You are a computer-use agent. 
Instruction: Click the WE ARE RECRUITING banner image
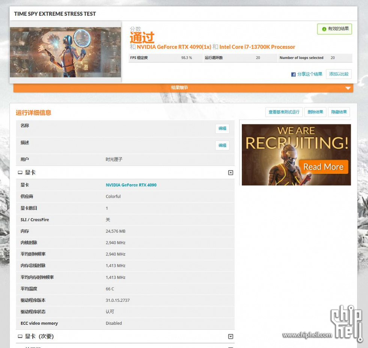coord(296,155)
